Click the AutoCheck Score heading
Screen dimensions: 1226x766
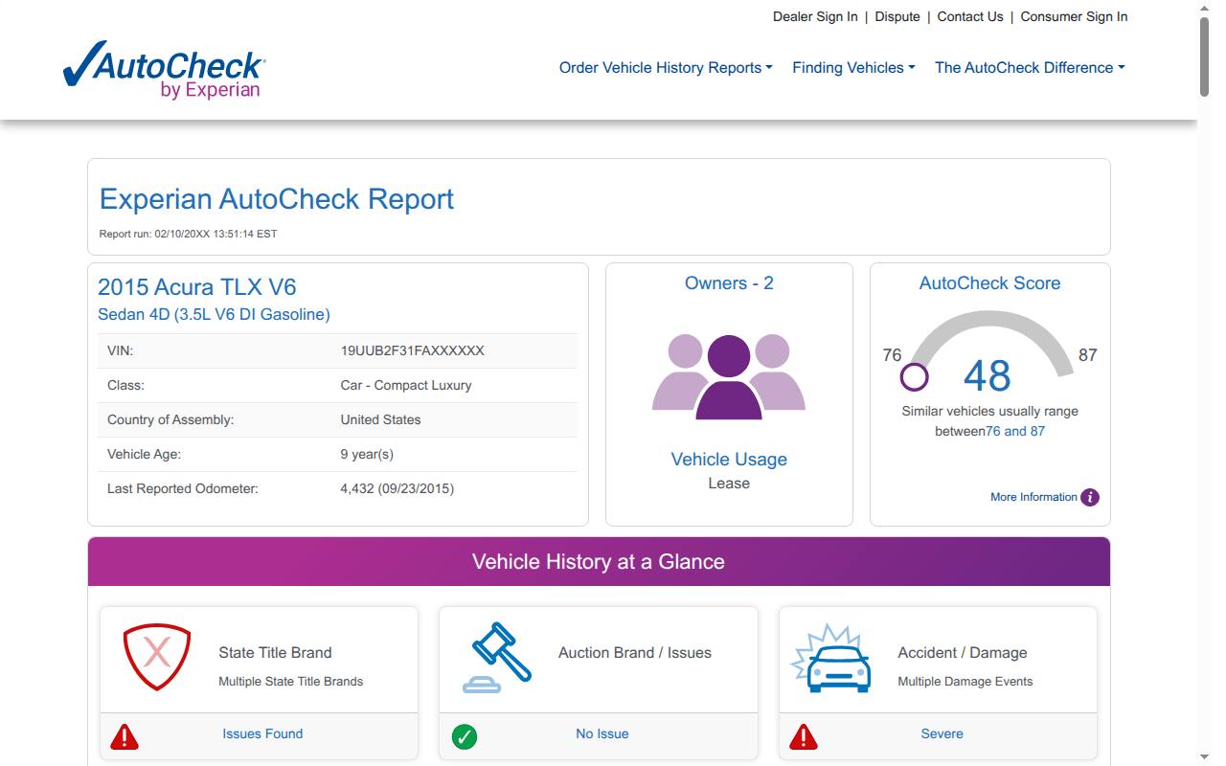coord(989,283)
